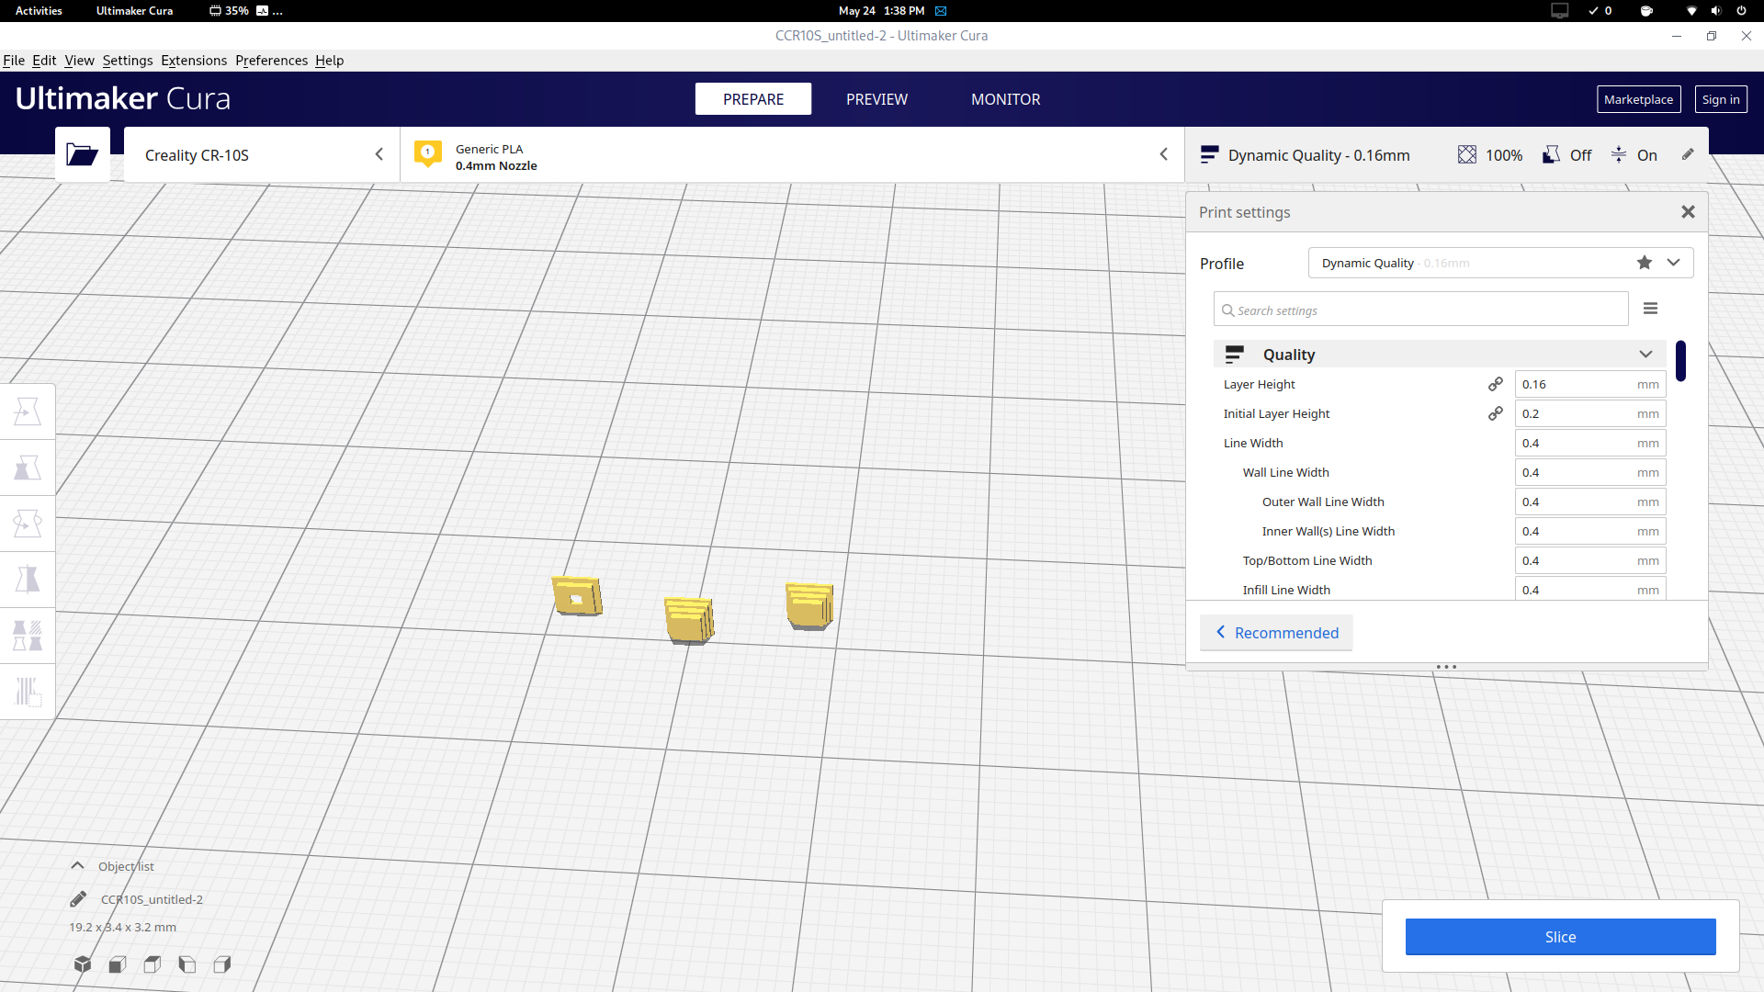Select the right yellow model on buildplate
The height and width of the screenshot is (992, 1764).
tap(809, 606)
